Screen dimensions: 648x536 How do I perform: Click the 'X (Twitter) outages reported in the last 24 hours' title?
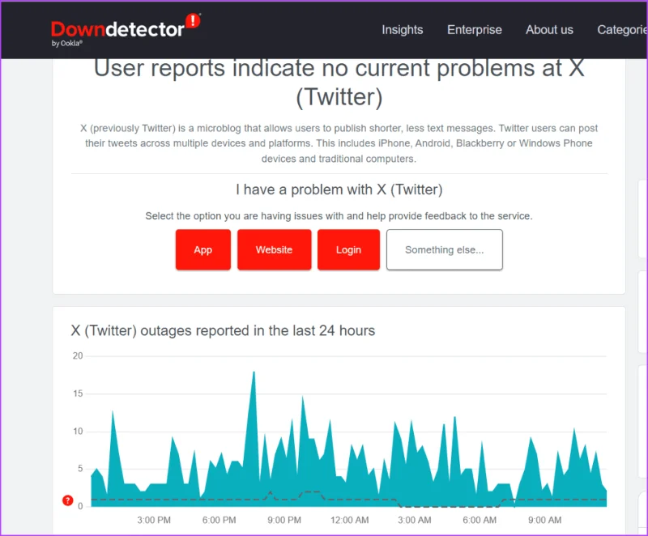[224, 331]
